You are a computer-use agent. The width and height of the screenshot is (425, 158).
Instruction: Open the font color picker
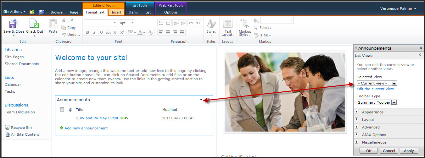tap(140, 32)
